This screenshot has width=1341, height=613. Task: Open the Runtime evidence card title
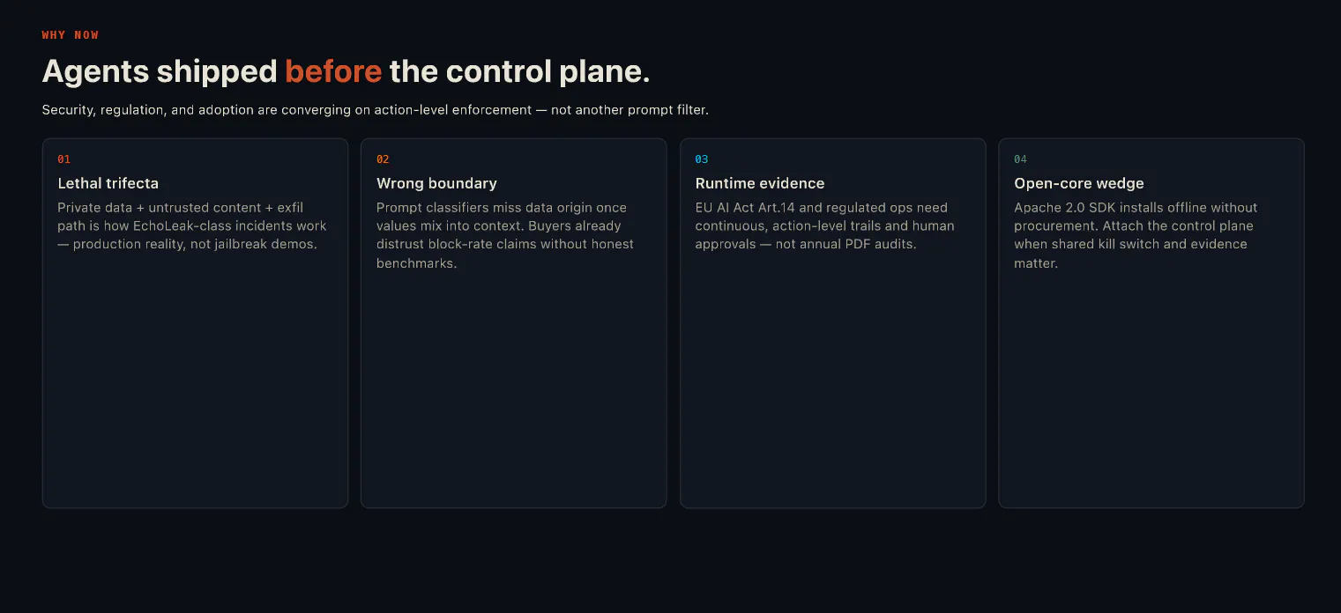760,183
